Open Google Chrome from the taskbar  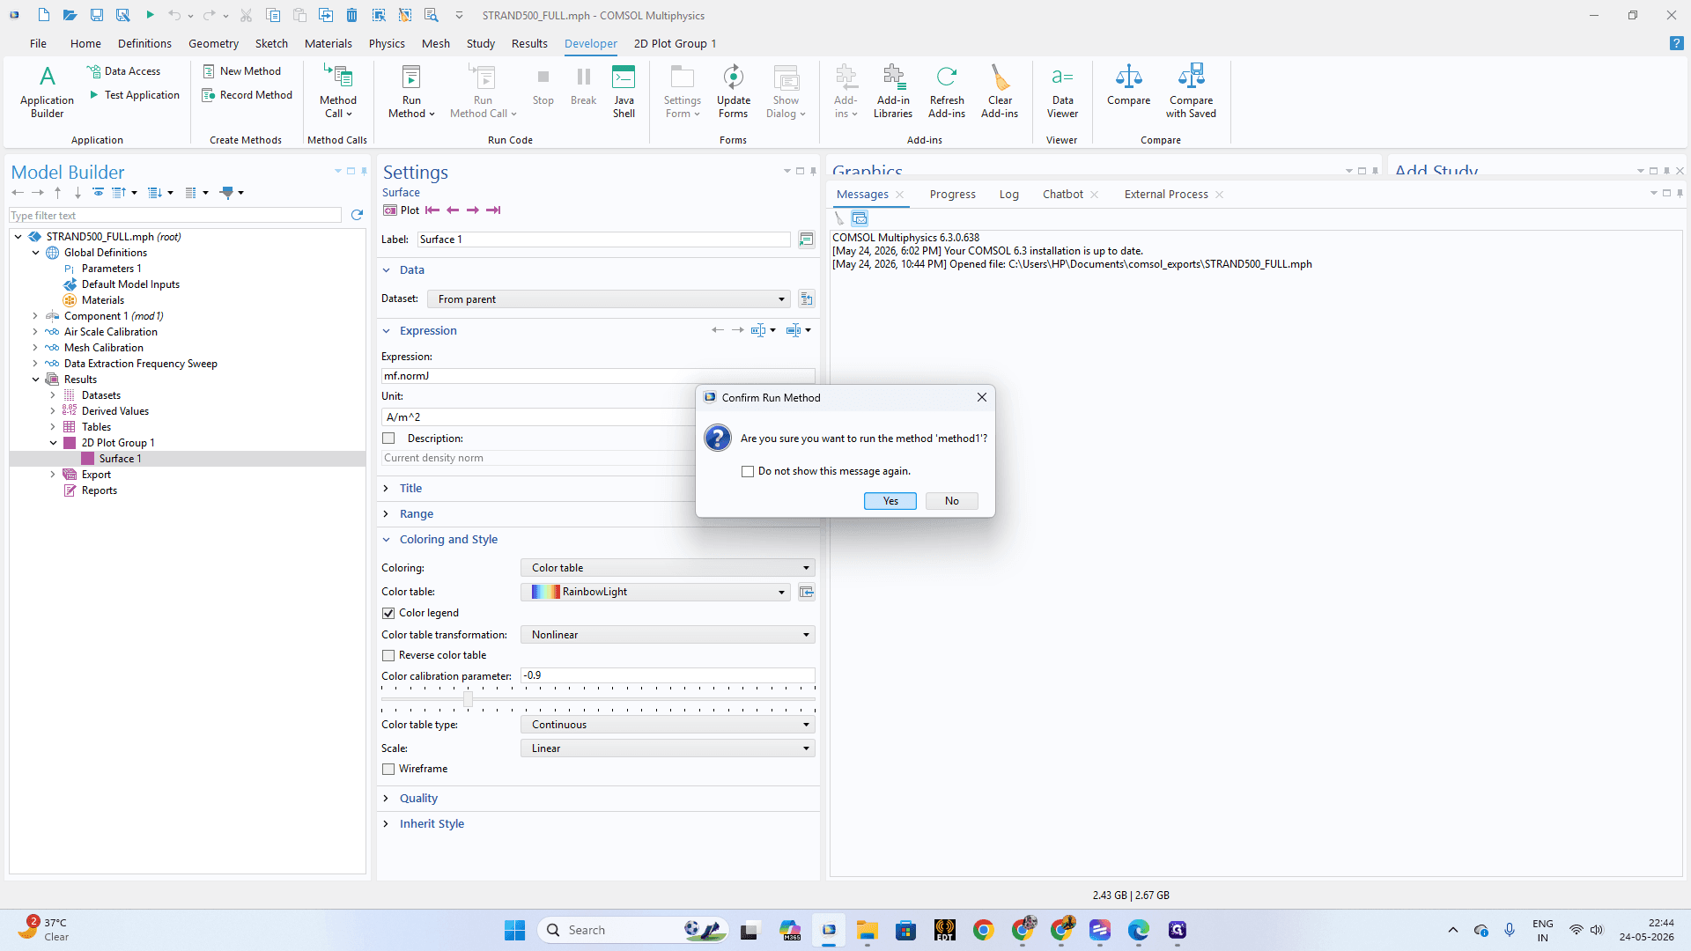coord(984,930)
